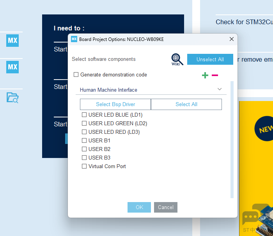Click MX logo in dialog title bar
The height and width of the screenshot is (236, 273).
click(x=74, y=39)
